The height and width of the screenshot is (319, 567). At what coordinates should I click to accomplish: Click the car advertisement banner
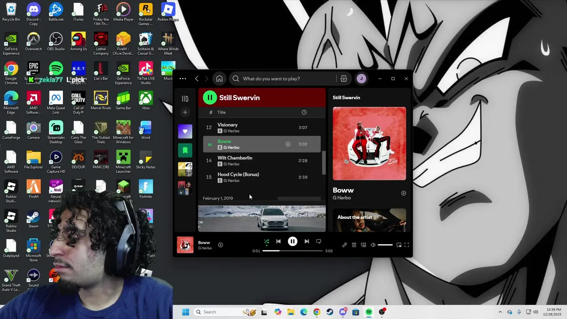[262, 218]
